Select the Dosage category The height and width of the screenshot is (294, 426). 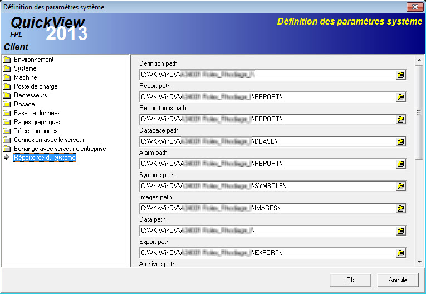click(24, 104)
